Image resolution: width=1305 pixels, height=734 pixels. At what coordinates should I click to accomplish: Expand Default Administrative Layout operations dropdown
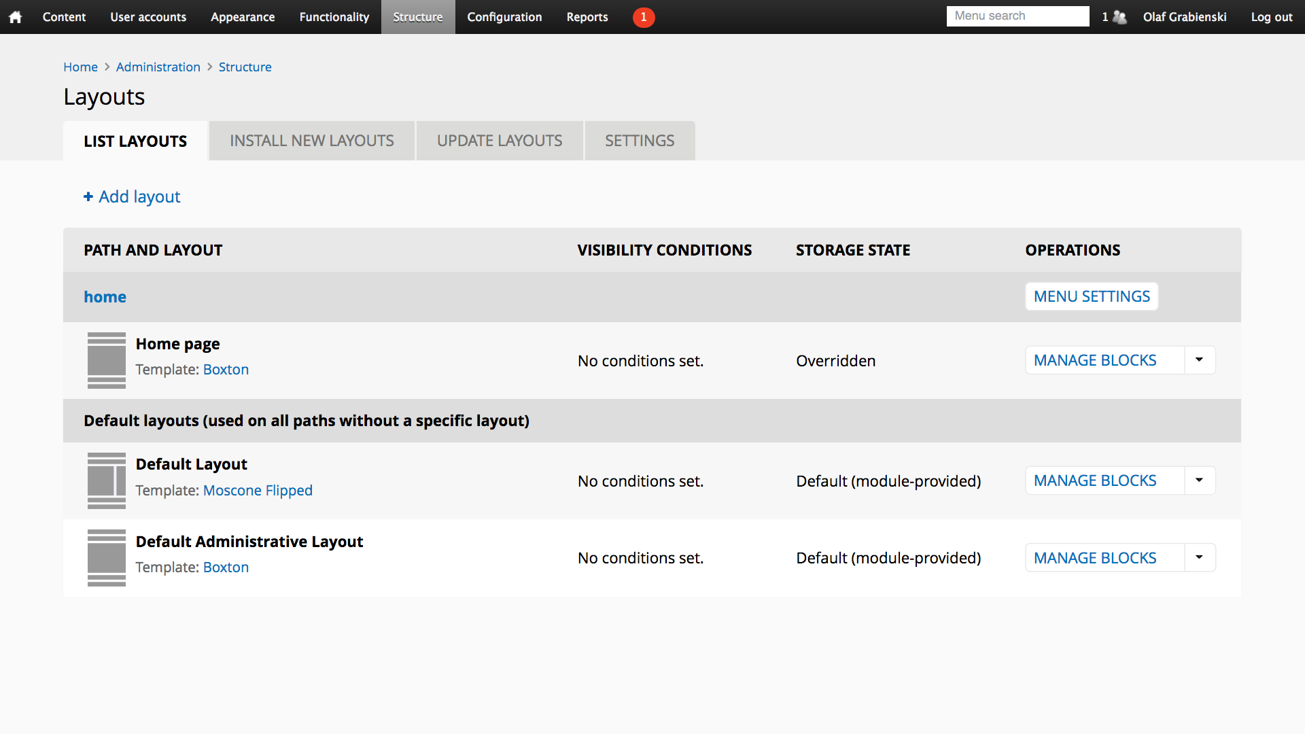[x=1200, y=558]
